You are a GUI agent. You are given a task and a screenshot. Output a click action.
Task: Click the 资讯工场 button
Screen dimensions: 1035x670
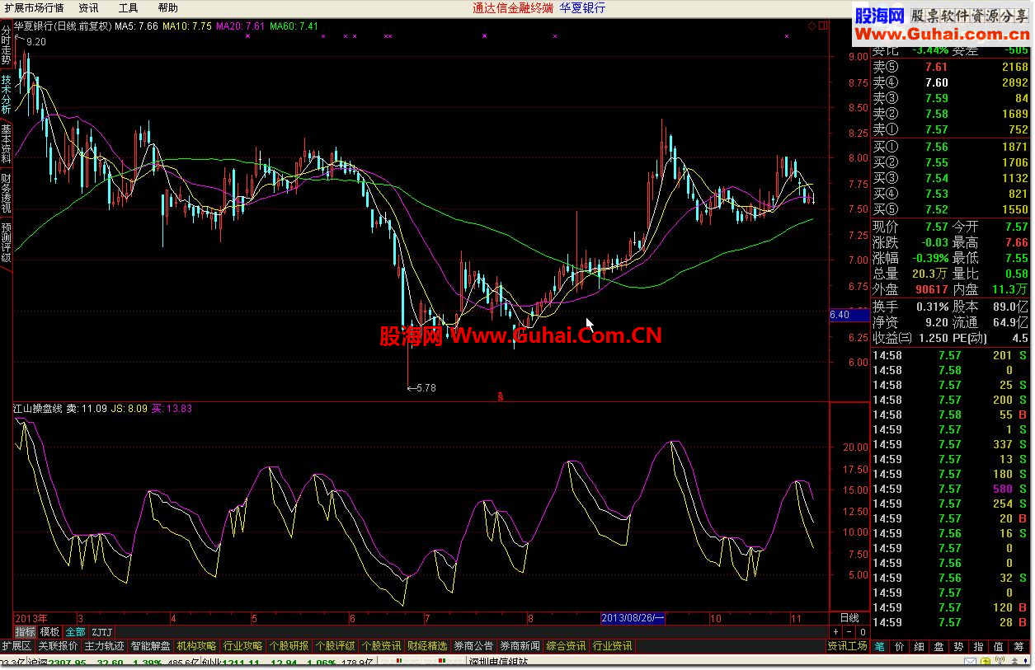pos(848,646)
